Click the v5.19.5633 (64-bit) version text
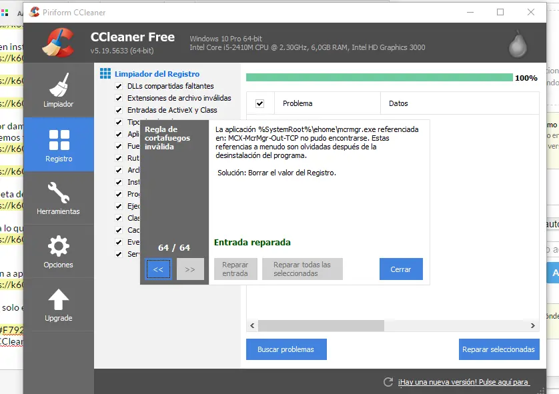559x394 pixels. 122,51
